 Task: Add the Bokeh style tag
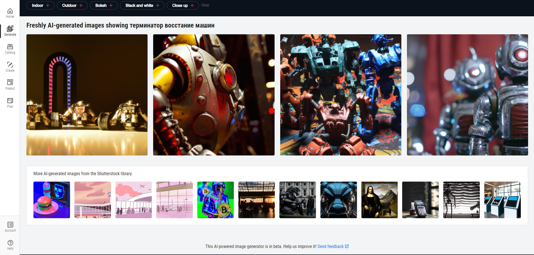coord(104,5)
